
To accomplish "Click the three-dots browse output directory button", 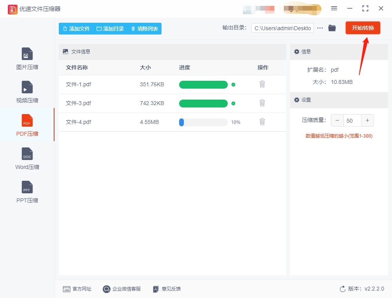I will click(320, 28).
